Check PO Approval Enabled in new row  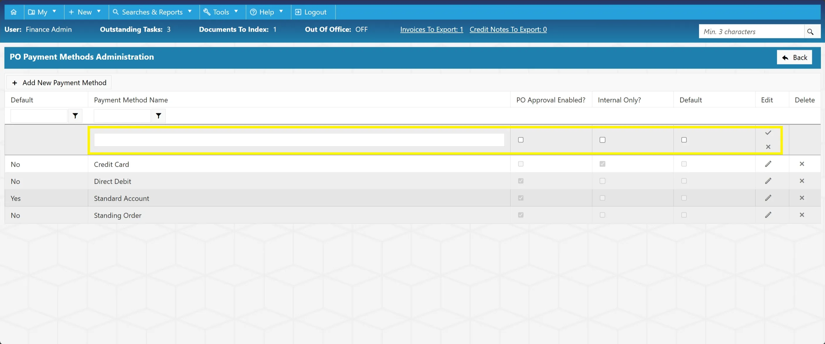521,140
